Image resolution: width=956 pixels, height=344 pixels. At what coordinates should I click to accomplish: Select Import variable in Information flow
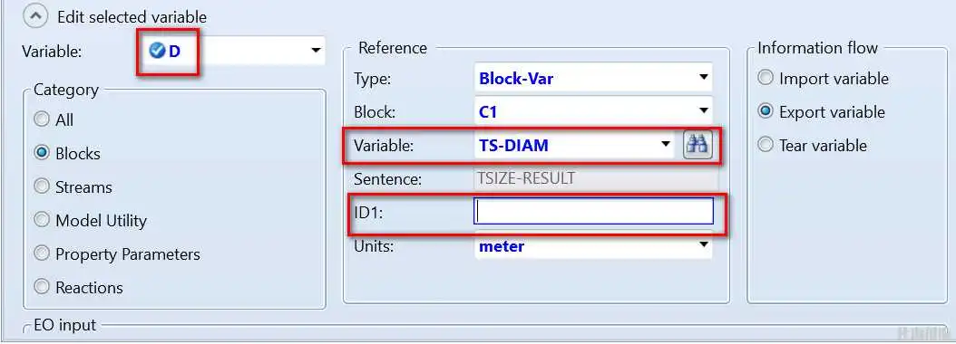coord(766,78)
